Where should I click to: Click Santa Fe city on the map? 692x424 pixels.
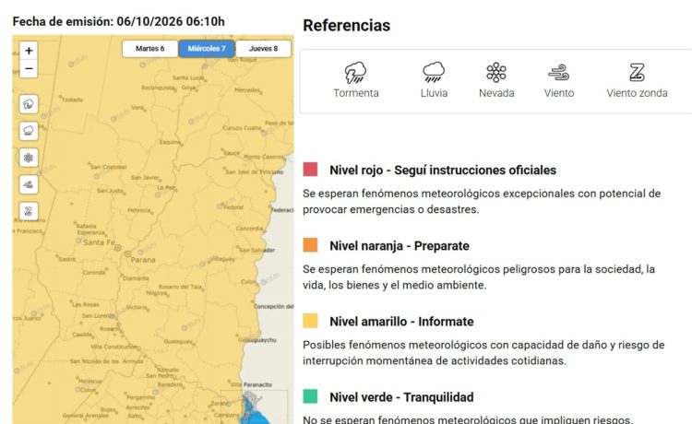click(100, 242)
